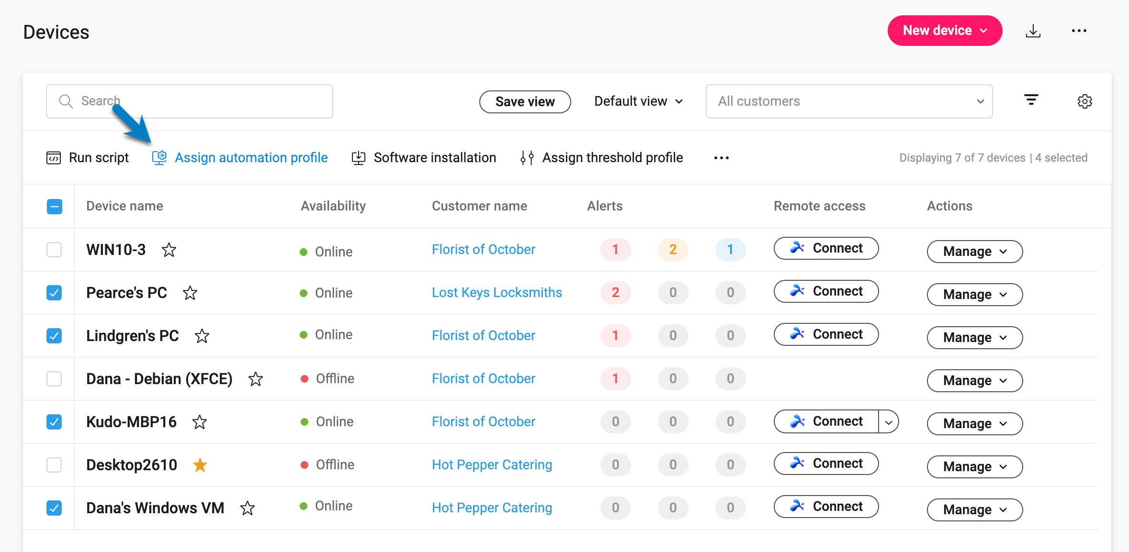Image resolution: width=1129 pixels, height=552 pixels.
Task: Unstar the Desktop2610 device
Action: click(200, 464)
